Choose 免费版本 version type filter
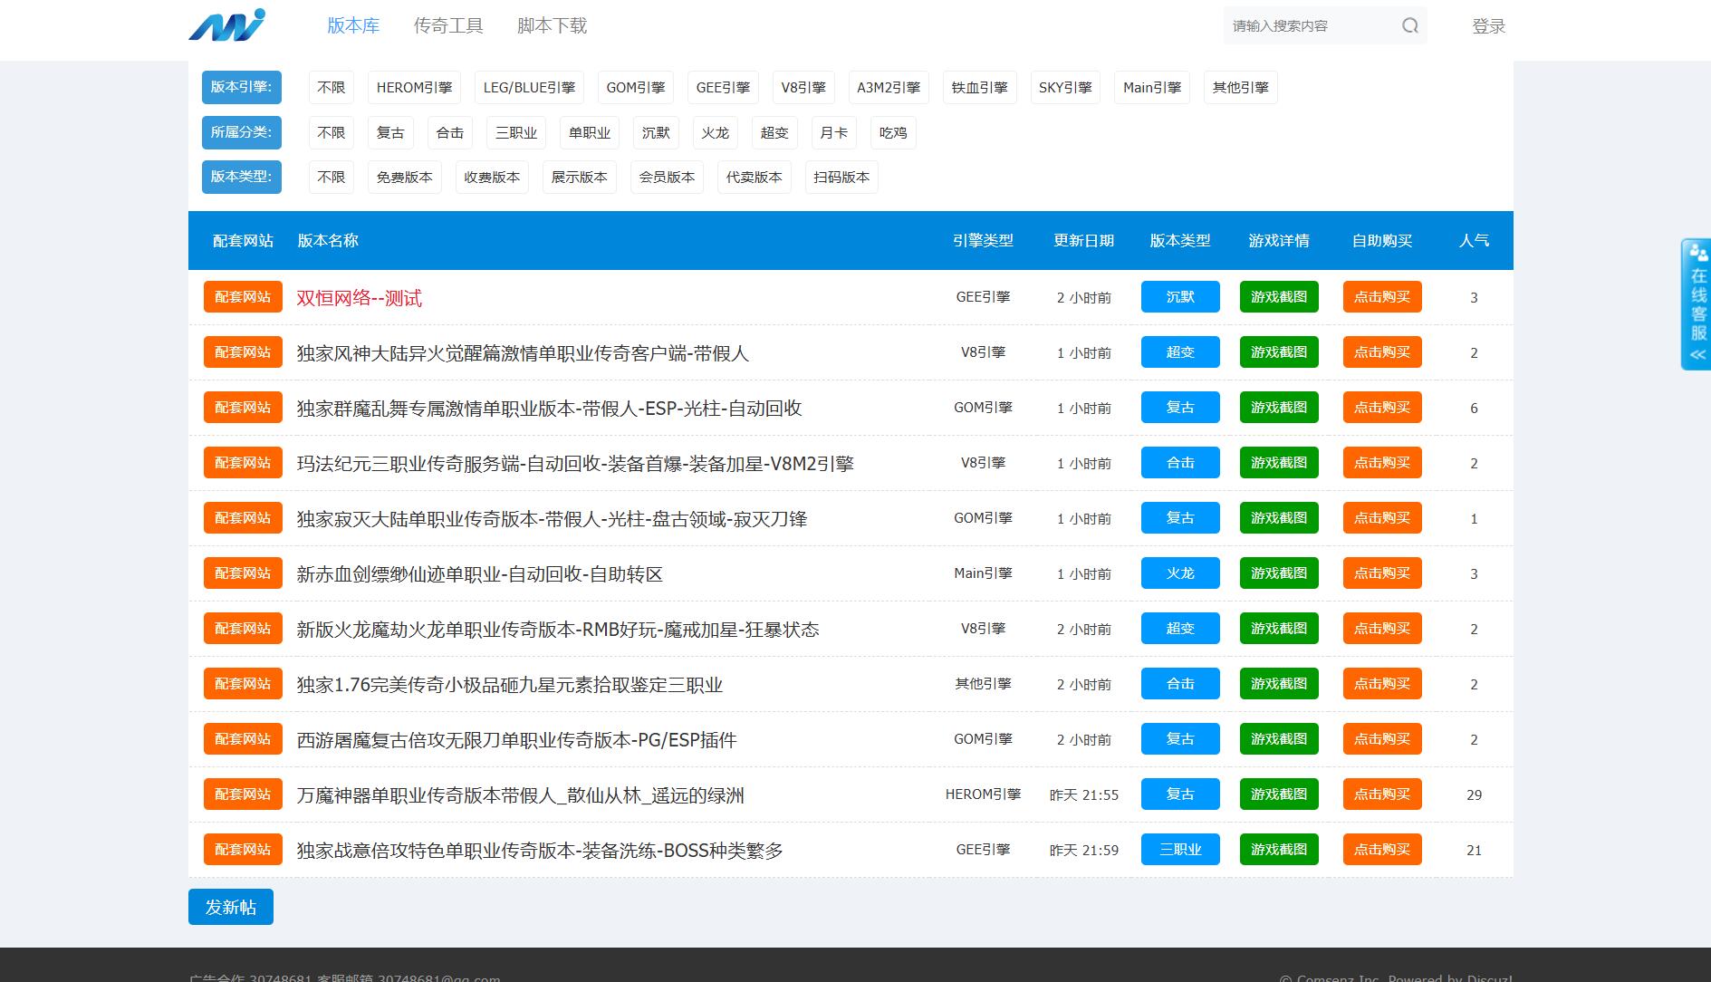 404,178
